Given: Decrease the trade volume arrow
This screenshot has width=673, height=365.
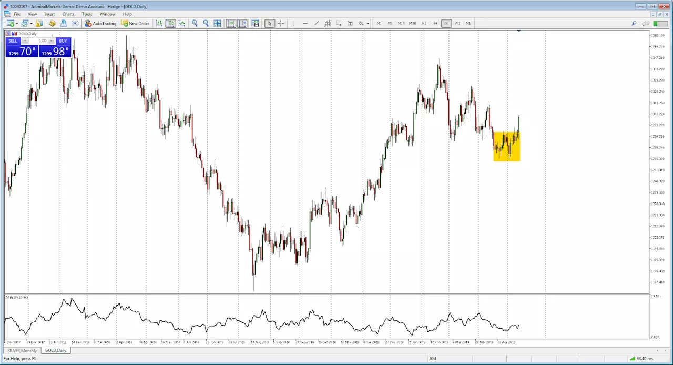Looking at the screenshot, I should pos(25,41).
